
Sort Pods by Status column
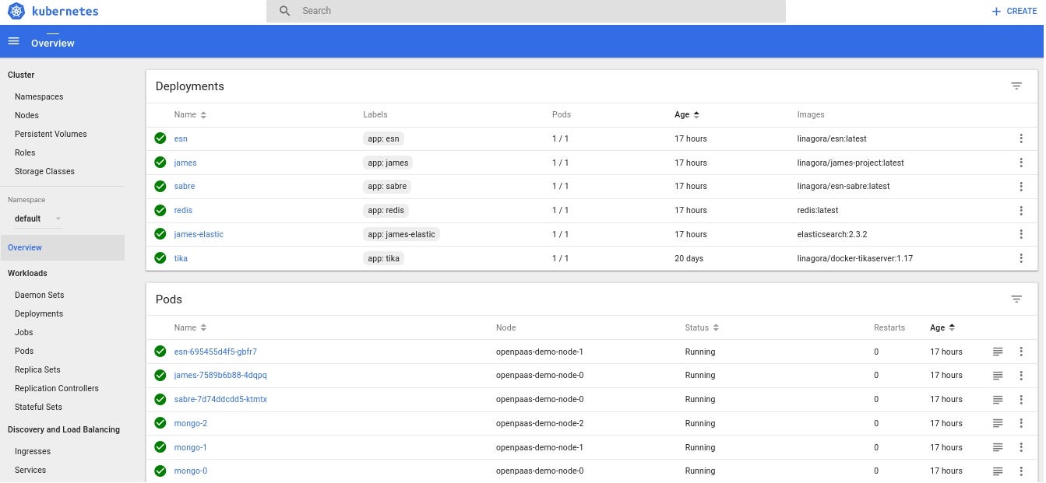[702, 328]
